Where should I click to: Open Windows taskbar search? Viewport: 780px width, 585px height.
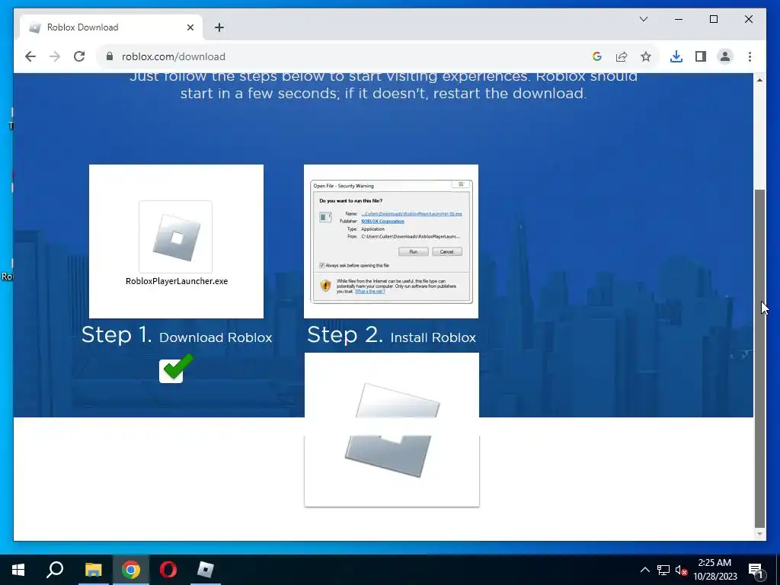[x=55, y=570]
